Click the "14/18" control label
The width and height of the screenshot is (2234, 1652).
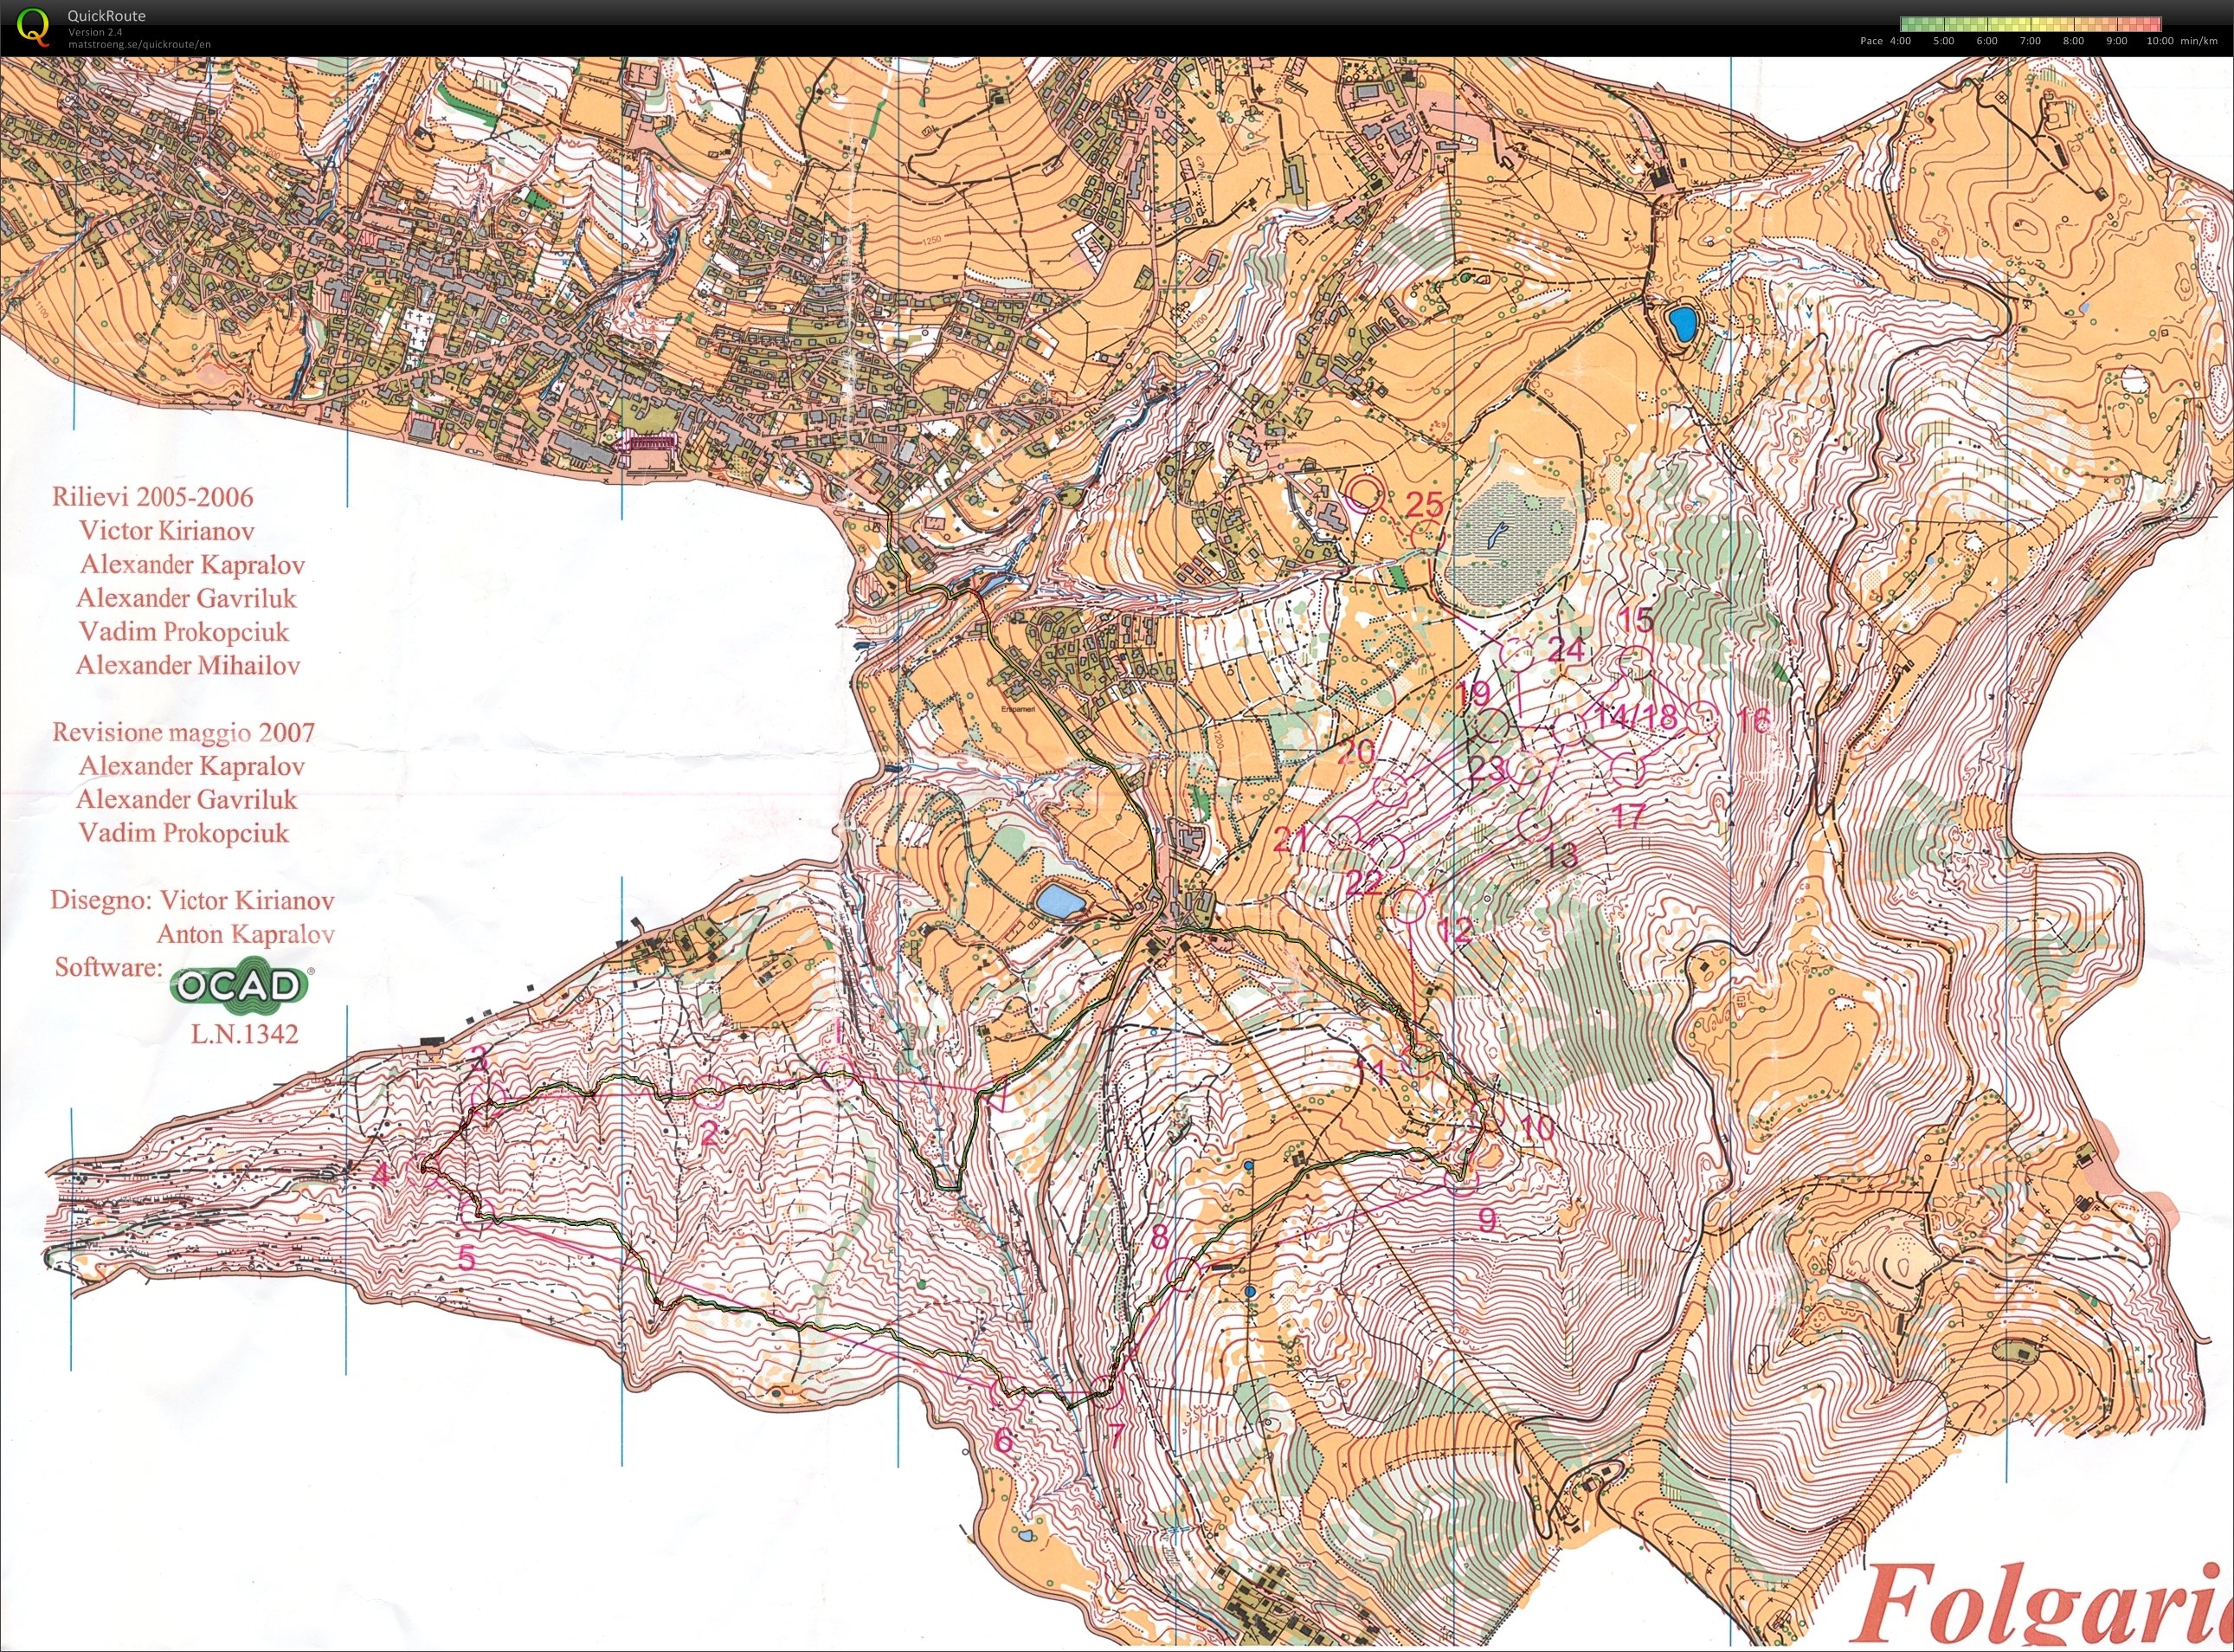click(1636, 716)
